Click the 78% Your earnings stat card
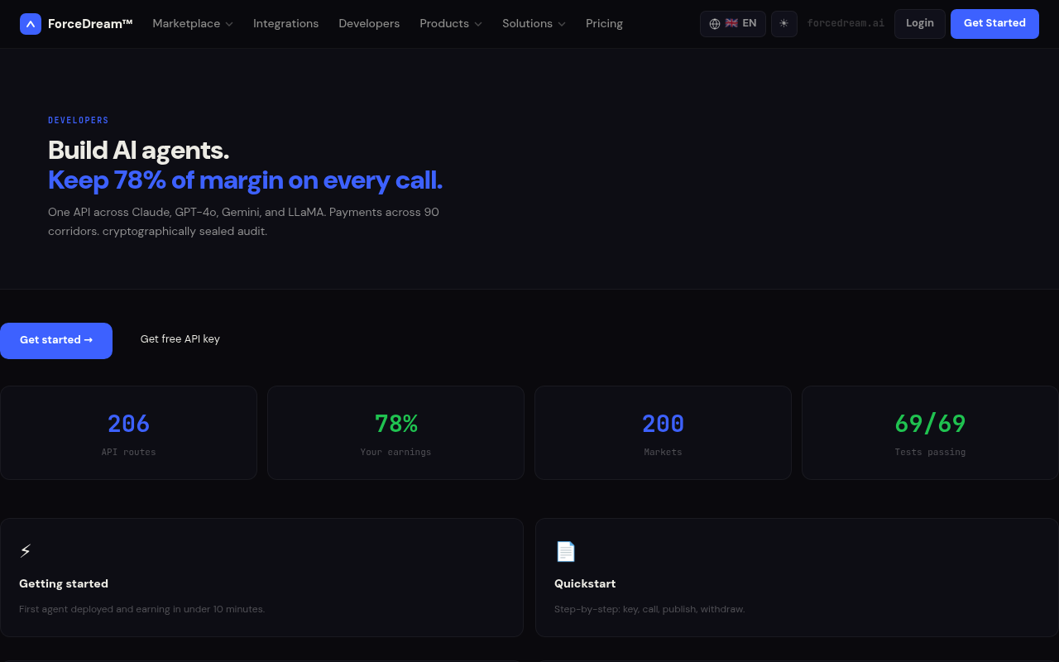This screenshot has width=1059, height=662. [395, 433]
